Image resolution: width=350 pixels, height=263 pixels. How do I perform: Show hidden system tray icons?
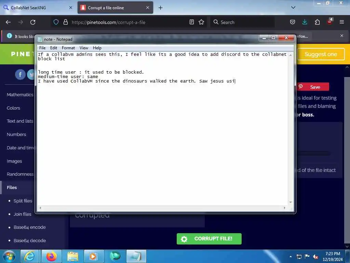291,256
